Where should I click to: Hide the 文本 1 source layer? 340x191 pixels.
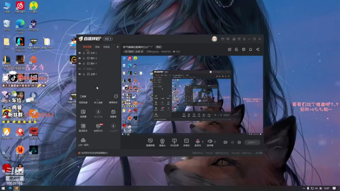[x=79, y=53]
